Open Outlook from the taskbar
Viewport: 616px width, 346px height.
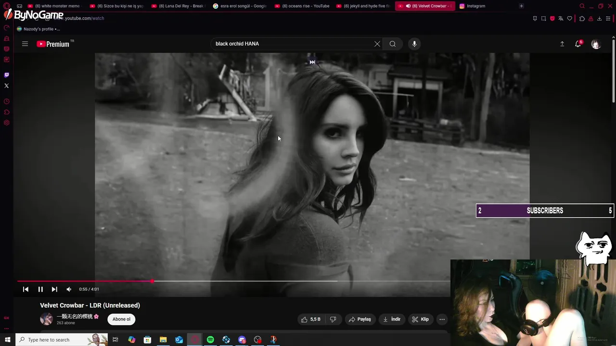[x=179, y=340]
